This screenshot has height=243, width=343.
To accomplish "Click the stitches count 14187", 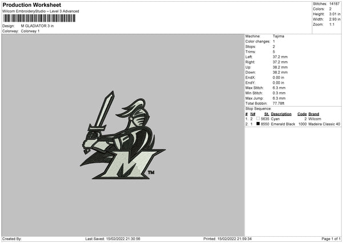I will click(334, 4).
